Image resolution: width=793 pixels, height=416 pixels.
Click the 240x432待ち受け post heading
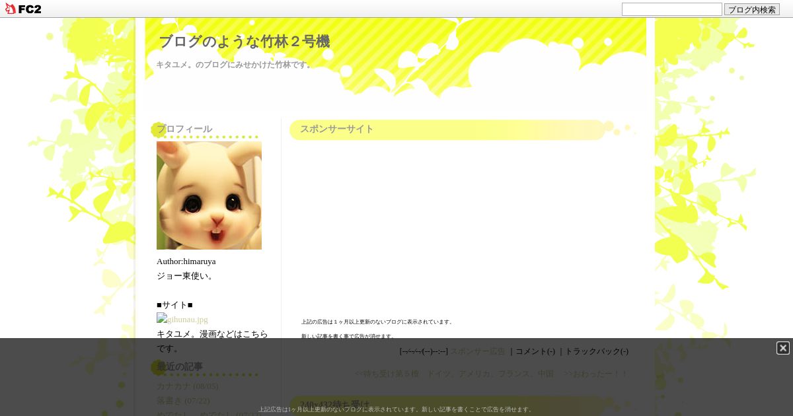tap(335, 405)
